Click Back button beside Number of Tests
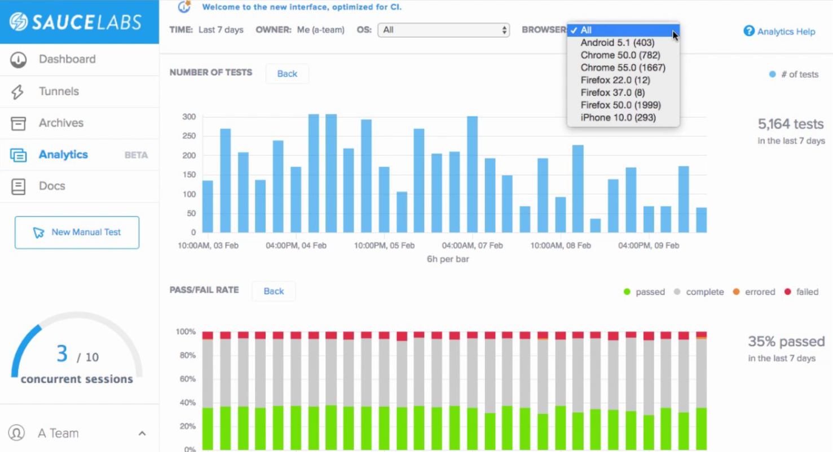 287,74
